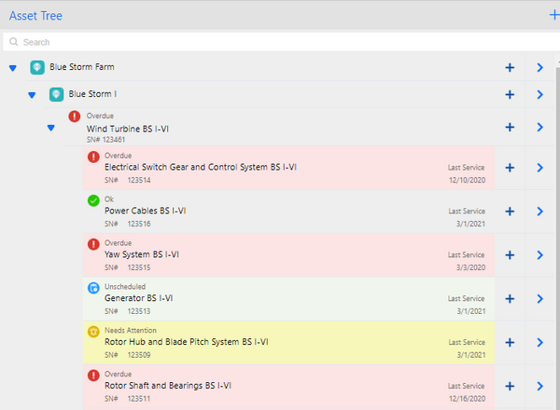Open details chevron for Electrical Switch Gear
The height and width of the screenshot is (410, 560).
point(539,168)
